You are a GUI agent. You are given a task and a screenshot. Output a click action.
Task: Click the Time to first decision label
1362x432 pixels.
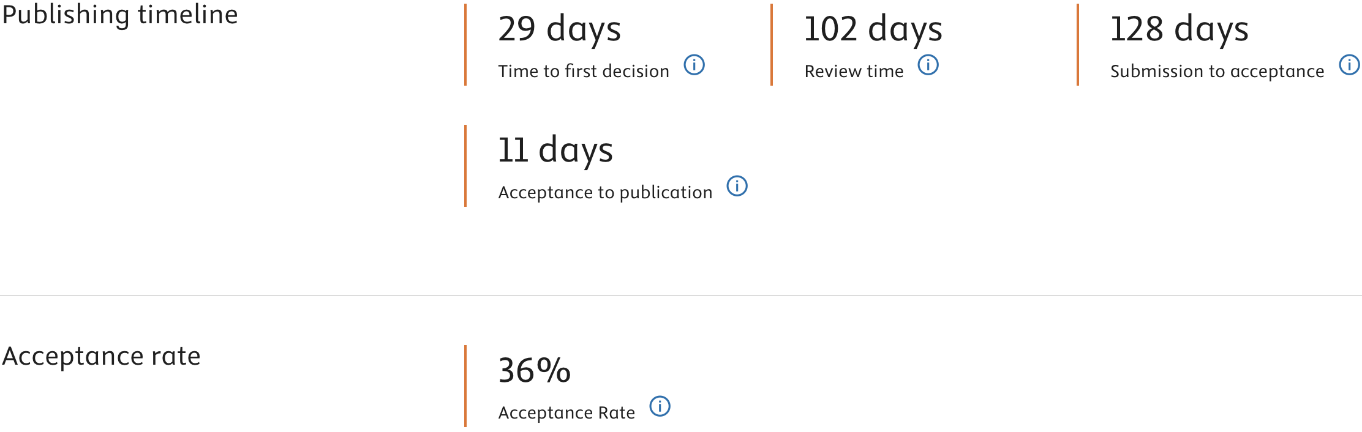pos(584,71)
